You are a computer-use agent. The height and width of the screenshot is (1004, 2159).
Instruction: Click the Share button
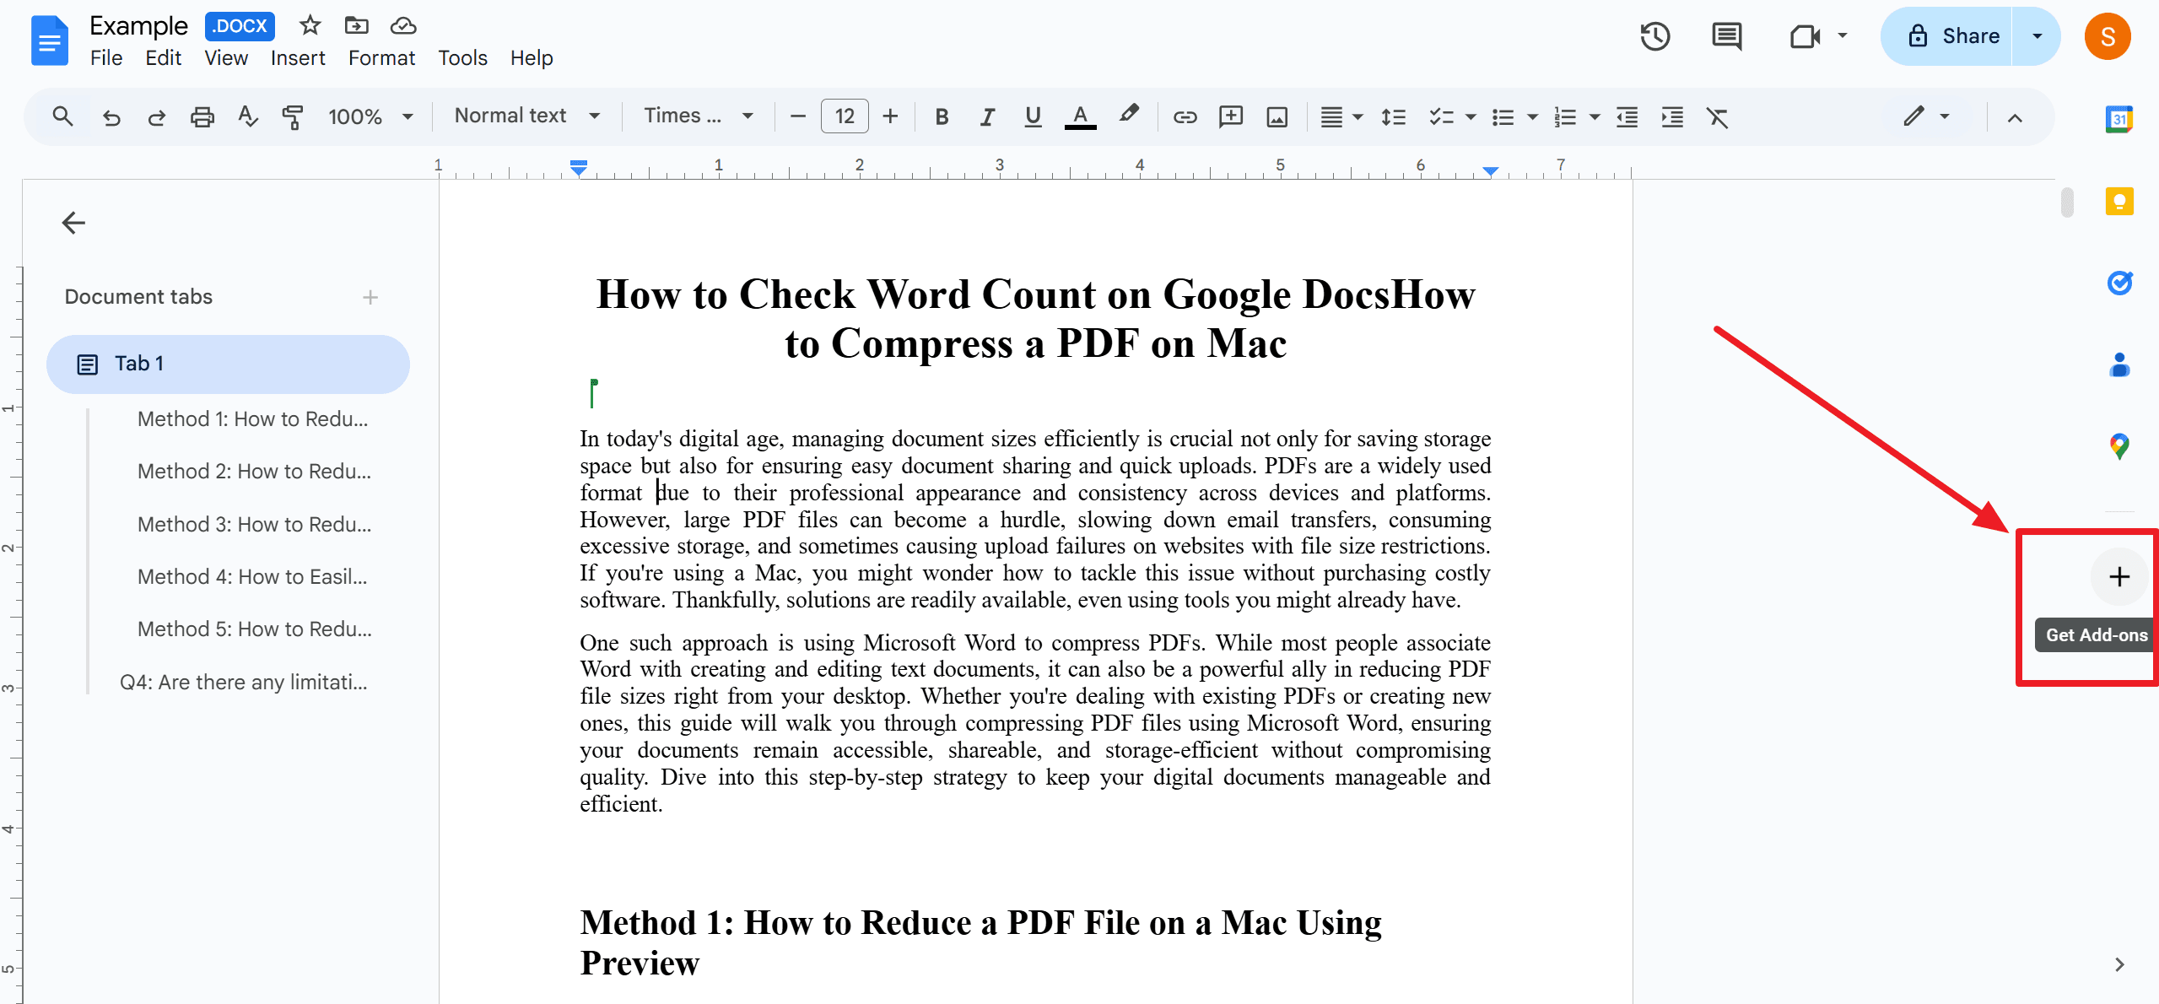(x=1947, y=36)
